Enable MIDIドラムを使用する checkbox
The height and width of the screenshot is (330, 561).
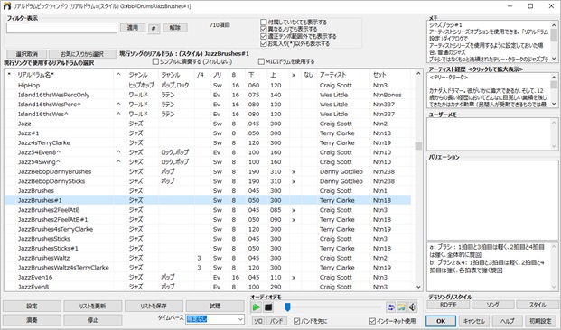[262, 62]
